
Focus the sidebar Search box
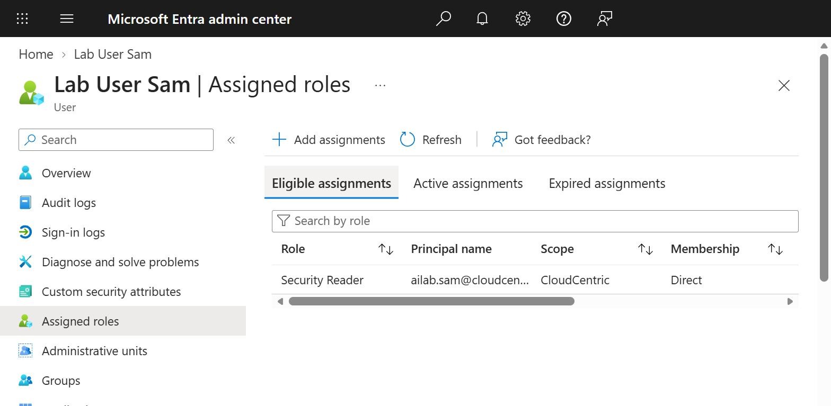click(116, 140)
